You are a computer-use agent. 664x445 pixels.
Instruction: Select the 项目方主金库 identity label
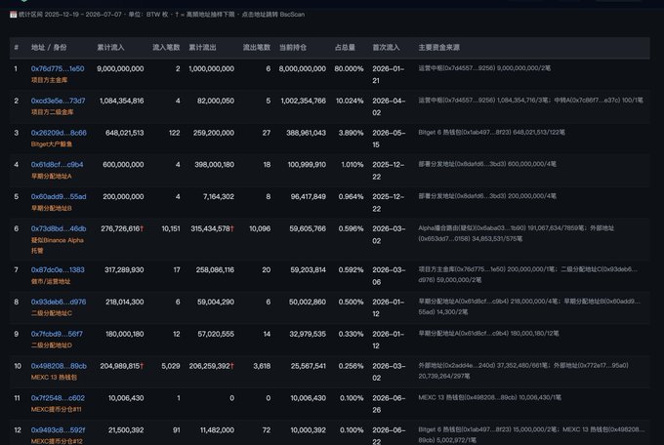49,80
